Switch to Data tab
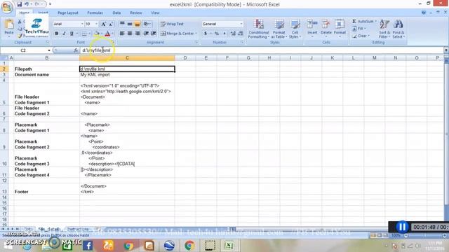The height and width of the screenshot is (252, 449). pos(116,13)
